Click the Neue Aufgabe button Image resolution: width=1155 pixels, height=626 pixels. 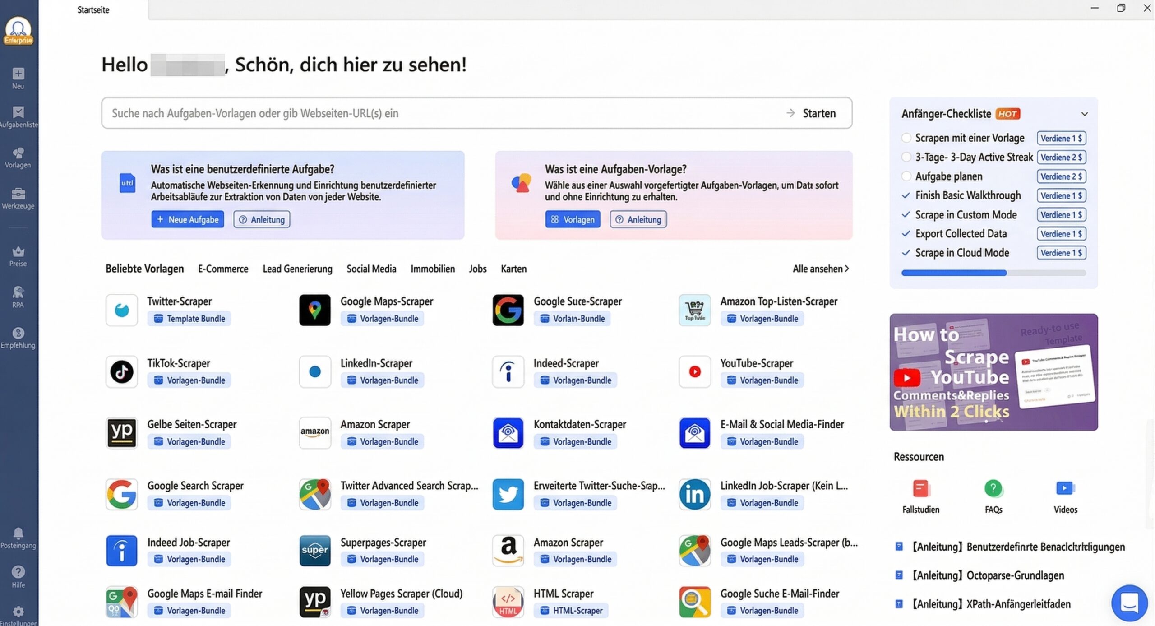tap(188, 219)
